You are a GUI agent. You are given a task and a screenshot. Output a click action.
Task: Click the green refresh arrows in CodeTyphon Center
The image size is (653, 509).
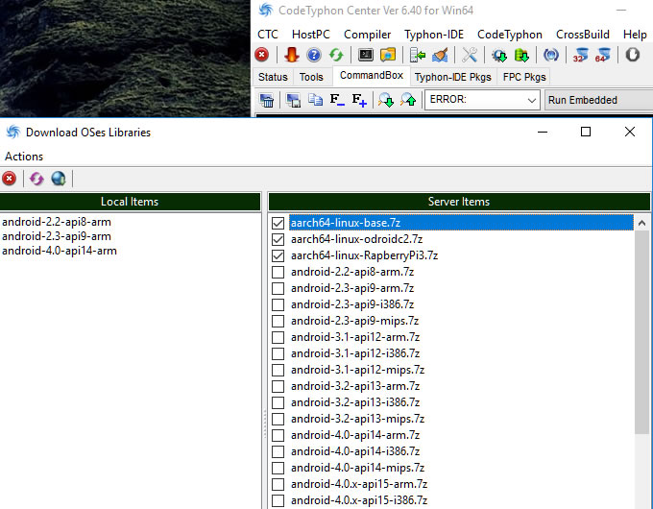[336, 55]
